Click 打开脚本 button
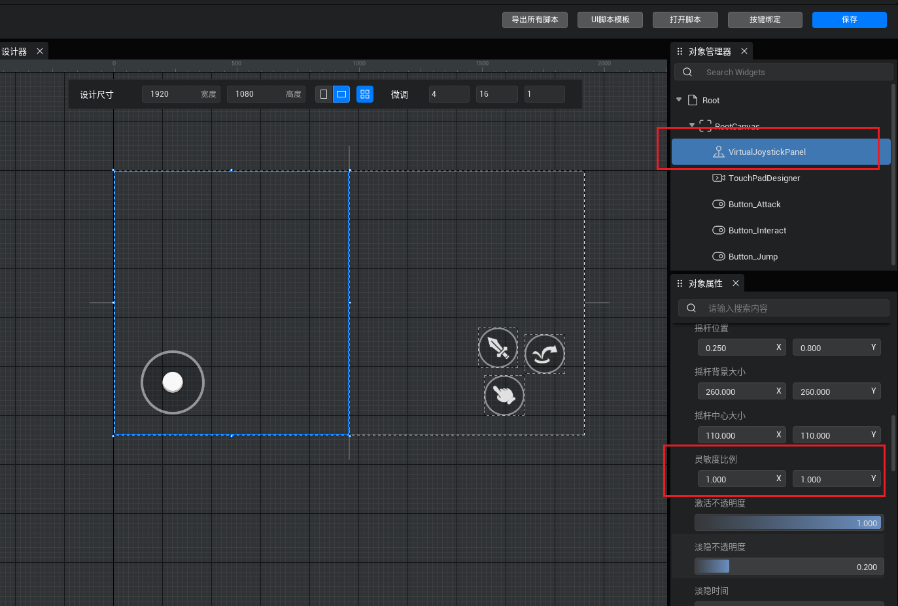 (685, 20)
